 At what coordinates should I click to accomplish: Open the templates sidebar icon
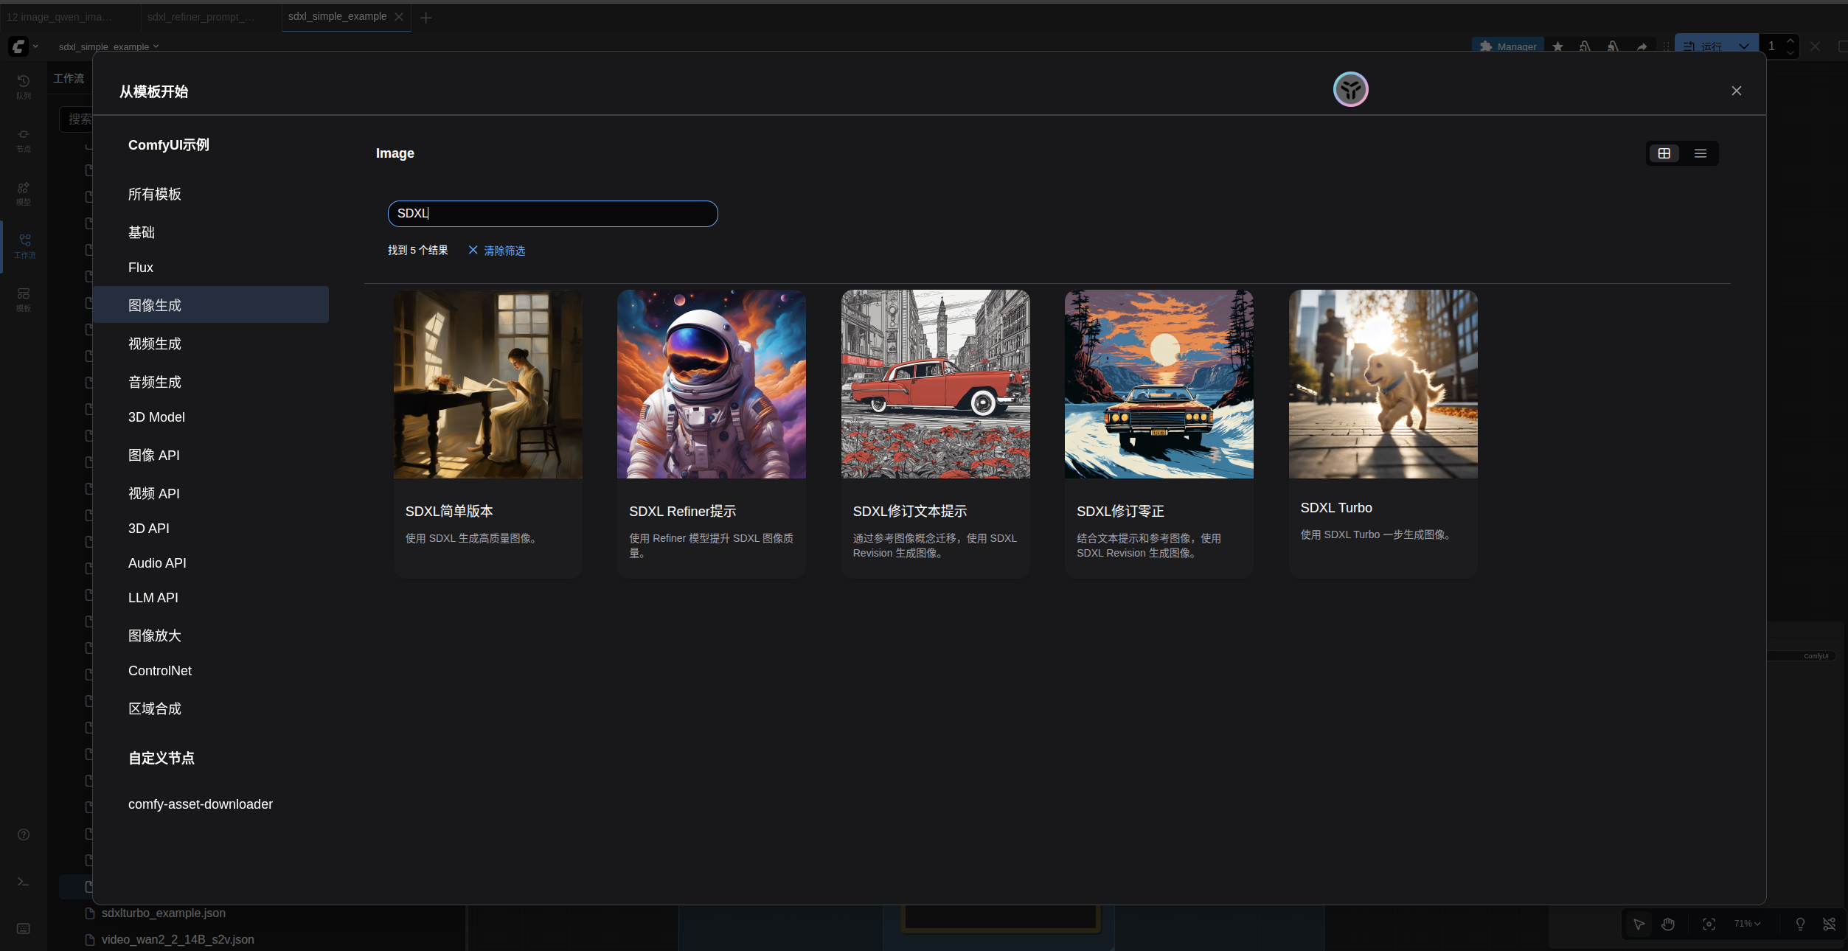coord(24,299)
